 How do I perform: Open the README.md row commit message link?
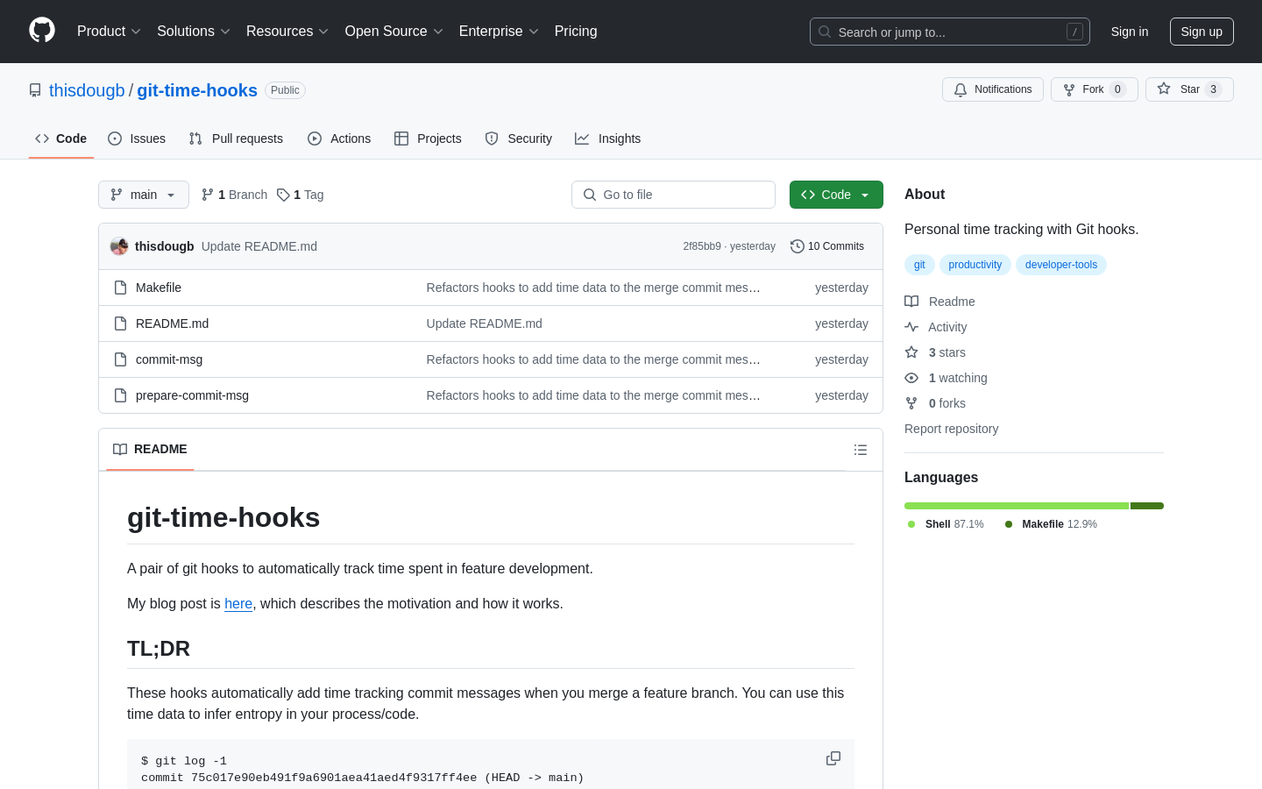[x=485, y=323]
